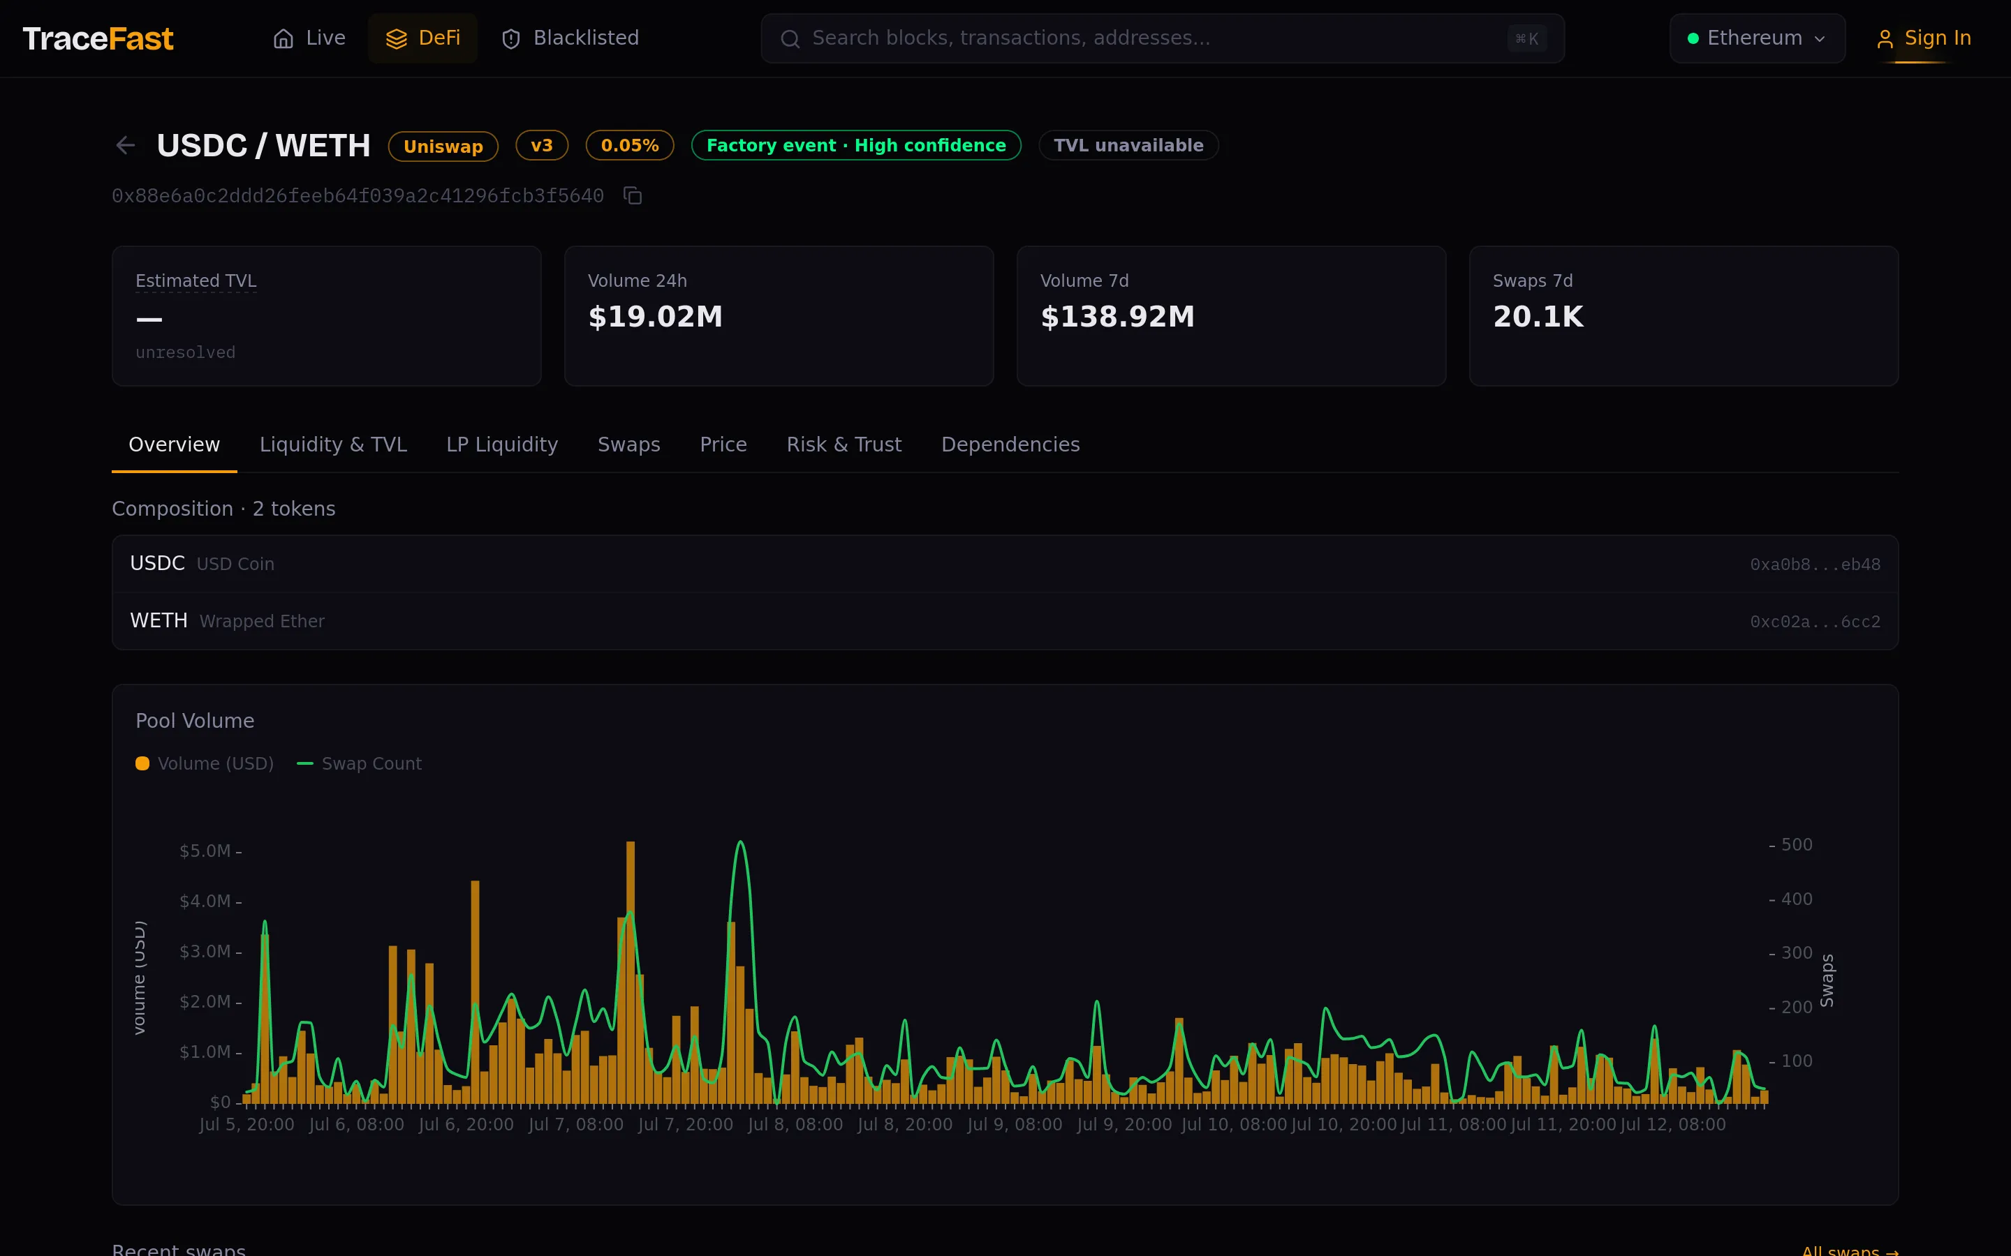
Task: Toggle the Swap Count legend series
Action: coord(359,763)
